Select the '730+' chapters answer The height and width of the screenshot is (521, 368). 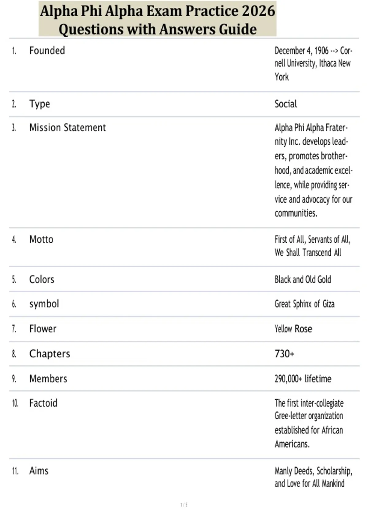pyautogui.click(x=284, y=354)
